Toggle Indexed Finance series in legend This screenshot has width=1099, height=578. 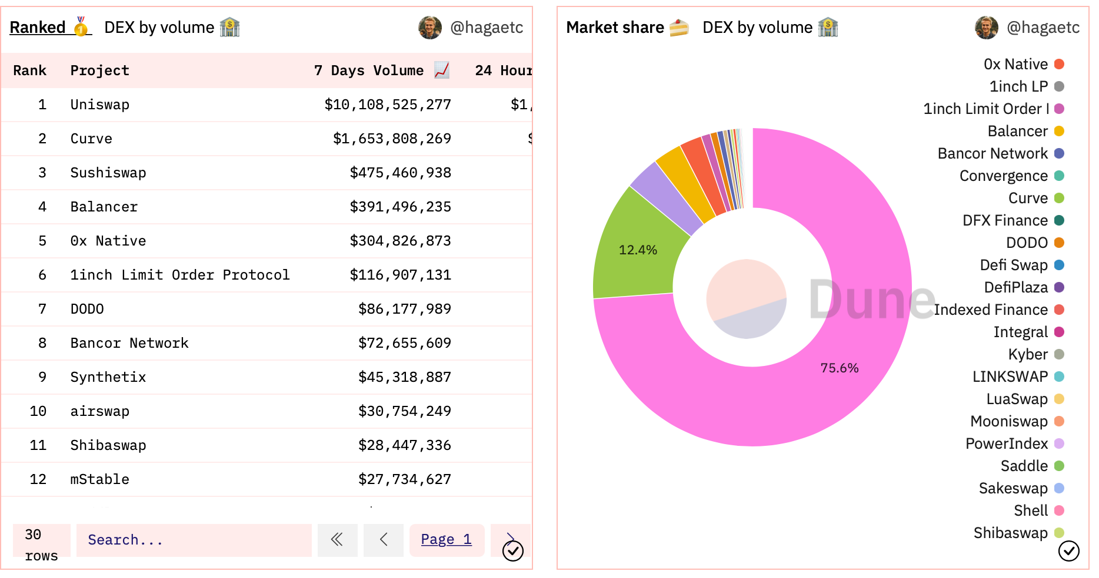pos(999,310)
